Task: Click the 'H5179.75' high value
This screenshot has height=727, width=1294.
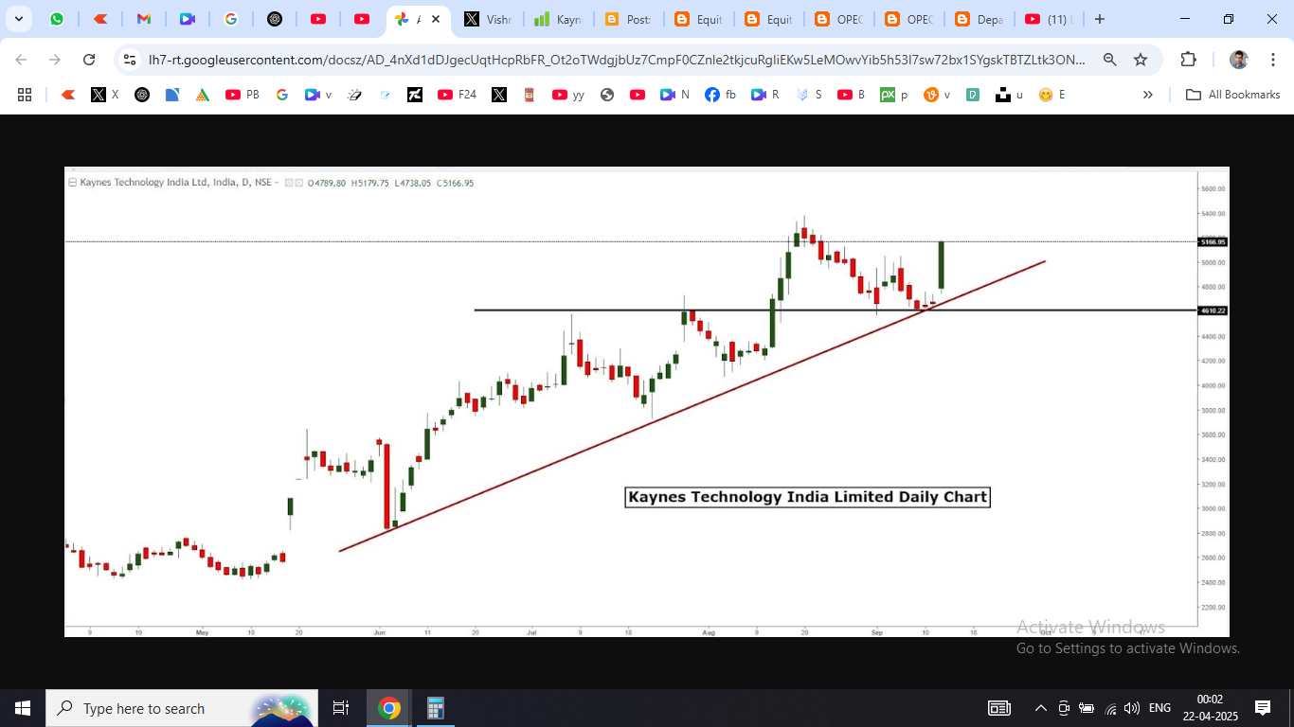Action: (x=369, y=183)
